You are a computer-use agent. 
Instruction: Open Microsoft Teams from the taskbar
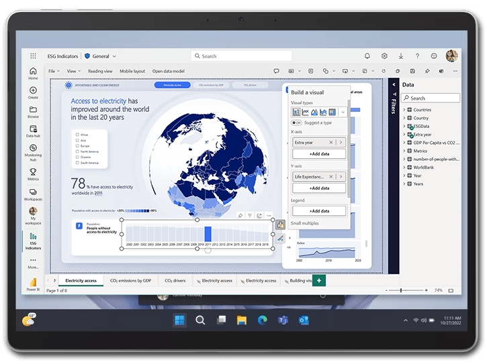(x=283, y=320)
